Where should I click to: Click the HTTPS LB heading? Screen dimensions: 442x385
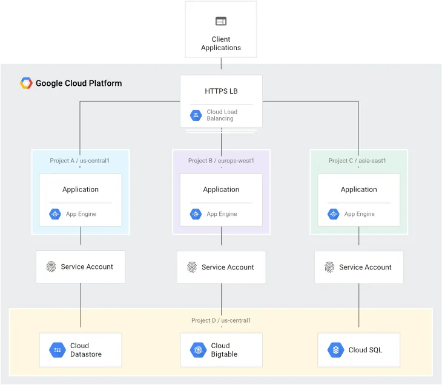221,91
